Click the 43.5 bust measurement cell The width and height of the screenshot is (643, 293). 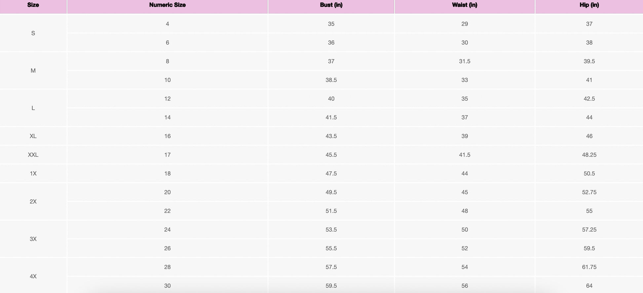point(331,136)
